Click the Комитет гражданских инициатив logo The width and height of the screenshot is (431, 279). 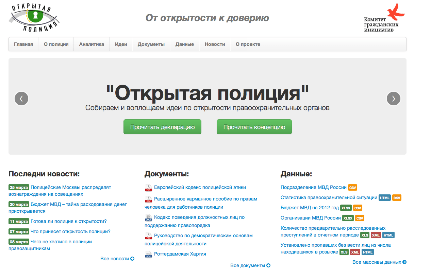click(x=384, y=18)
